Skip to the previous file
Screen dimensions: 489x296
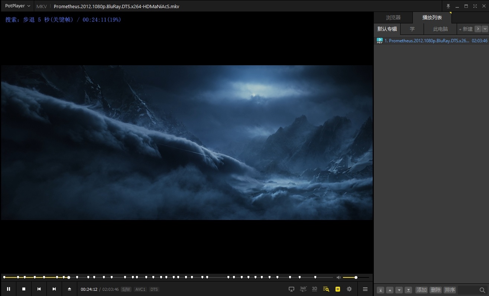(39, 289)
